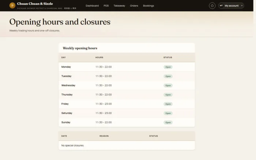Click the Saturday row label
The width and height of the screenshot is (256, 160).
click(67, 113)
